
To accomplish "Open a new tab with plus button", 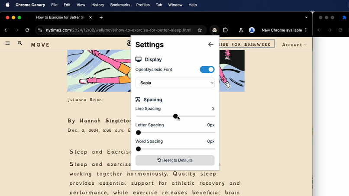I will (101, 17).
